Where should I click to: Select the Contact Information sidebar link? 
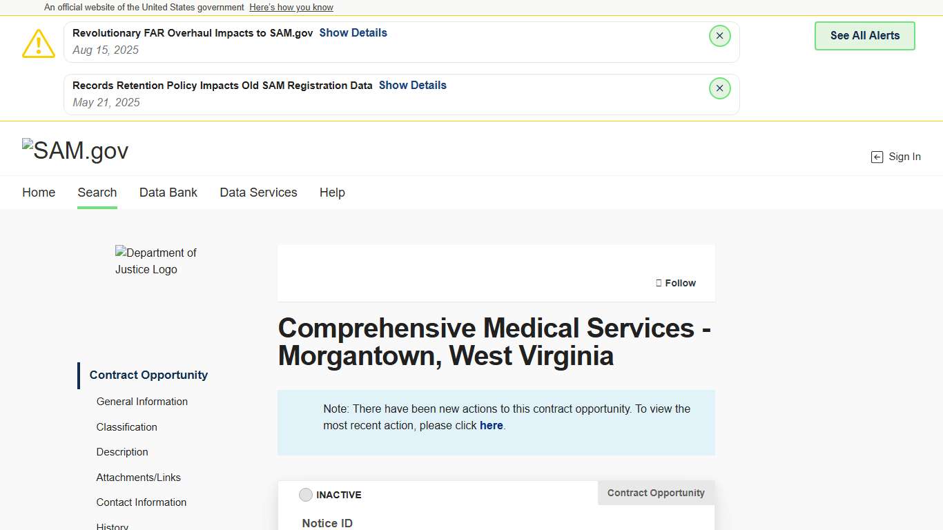coord(142,502)
